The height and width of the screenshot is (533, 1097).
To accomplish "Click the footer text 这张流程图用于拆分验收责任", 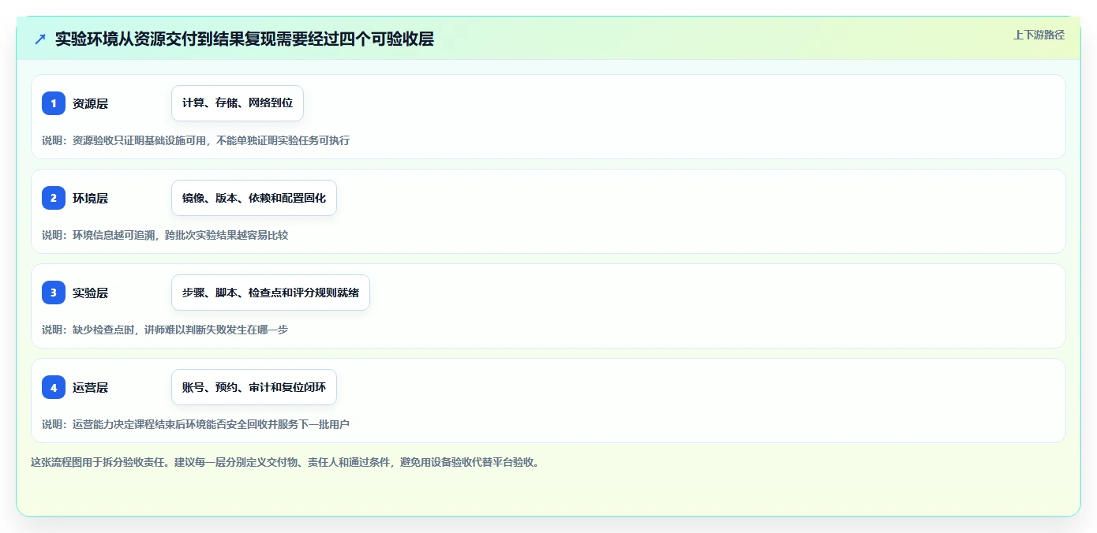I will [286, 462].
